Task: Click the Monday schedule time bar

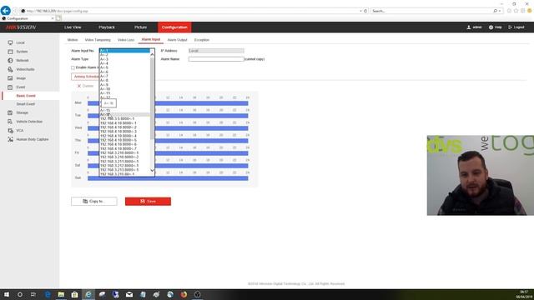Action: pyautogui.click(x=168, y=103)
